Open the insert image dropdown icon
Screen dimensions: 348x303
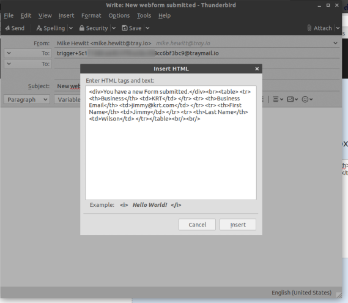[x=292, y=99]
